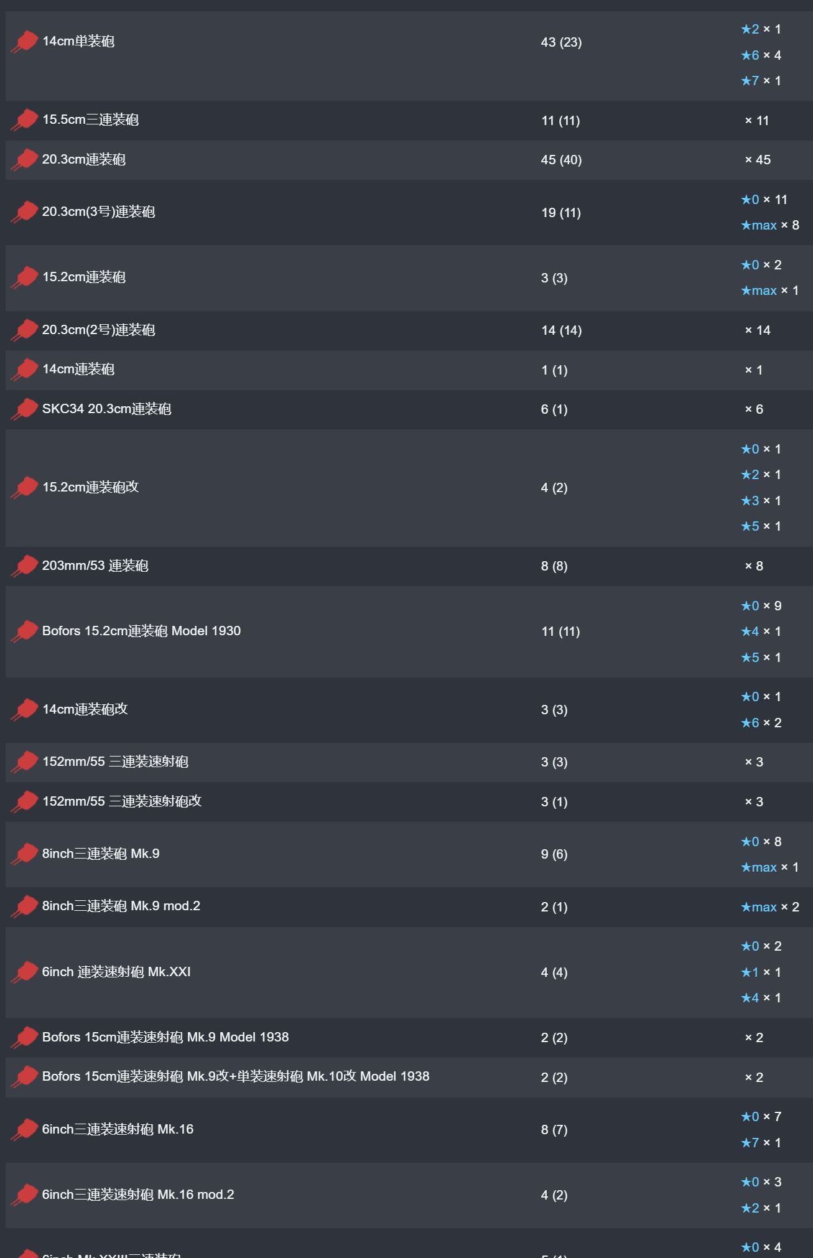The width and height of the screenshot is (813, 1258).
Task: Click the ★max × 2 label for Mk.9 mod.2
Action: 770,907
